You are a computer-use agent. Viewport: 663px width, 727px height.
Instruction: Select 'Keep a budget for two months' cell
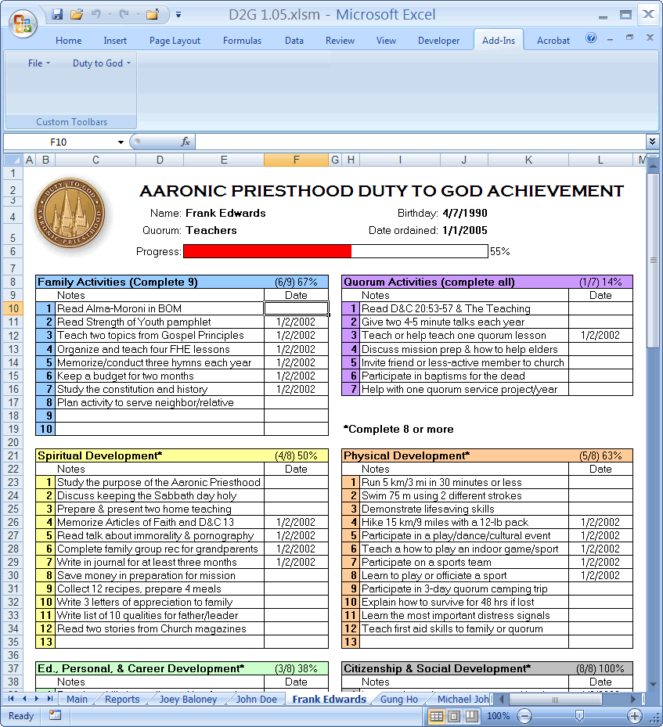[x=160, y=376]
